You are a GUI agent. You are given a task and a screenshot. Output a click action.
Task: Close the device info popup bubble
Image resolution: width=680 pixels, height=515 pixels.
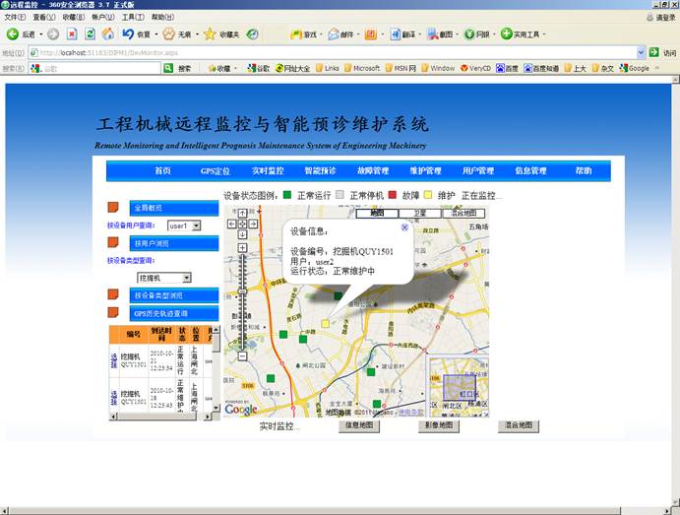click(x=404, y=227)
